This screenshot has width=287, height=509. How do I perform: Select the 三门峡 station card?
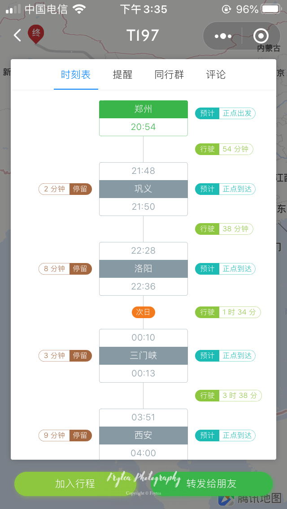pos(143,356)
